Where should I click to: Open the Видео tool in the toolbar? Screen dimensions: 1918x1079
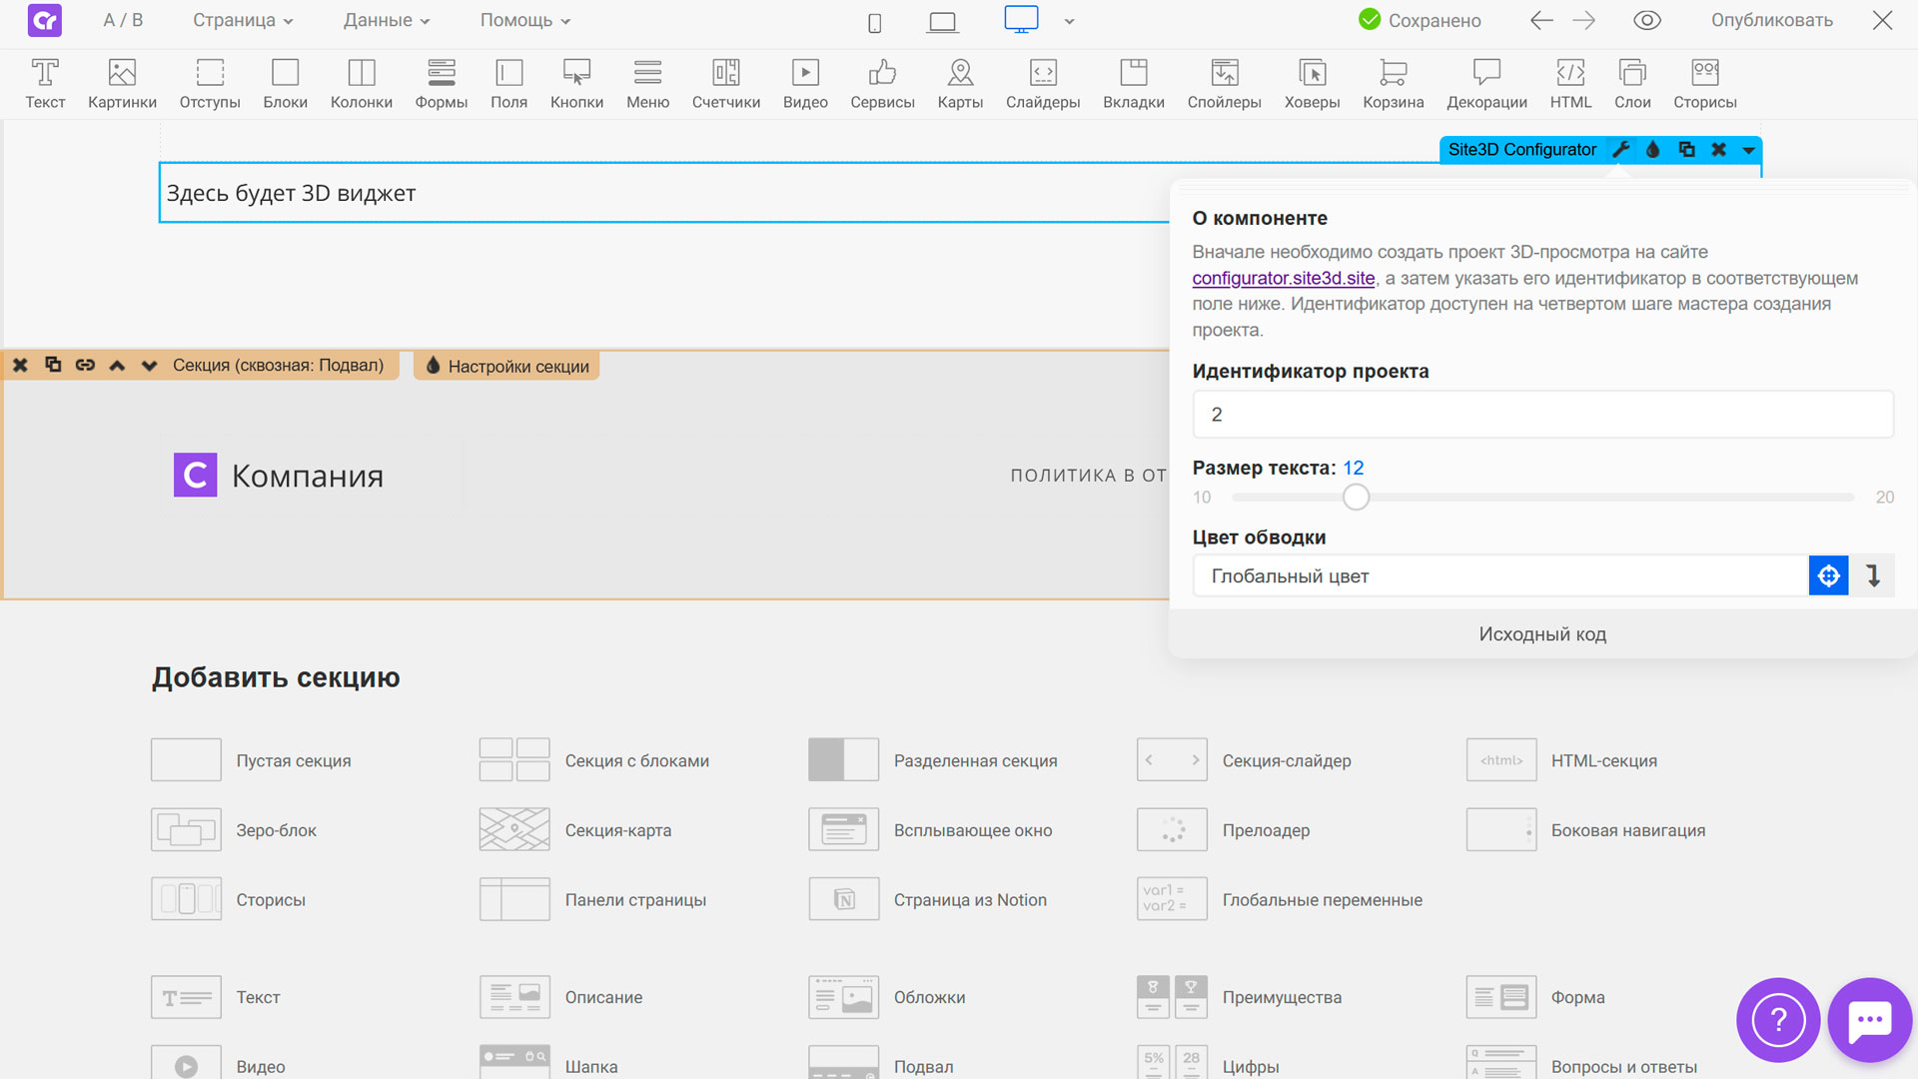click(x=805, y=84)
